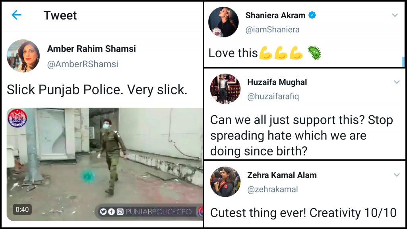Click the Tweet header title
Image resolution: width=407 pixels, height=229 pixels.
point(60,16)
